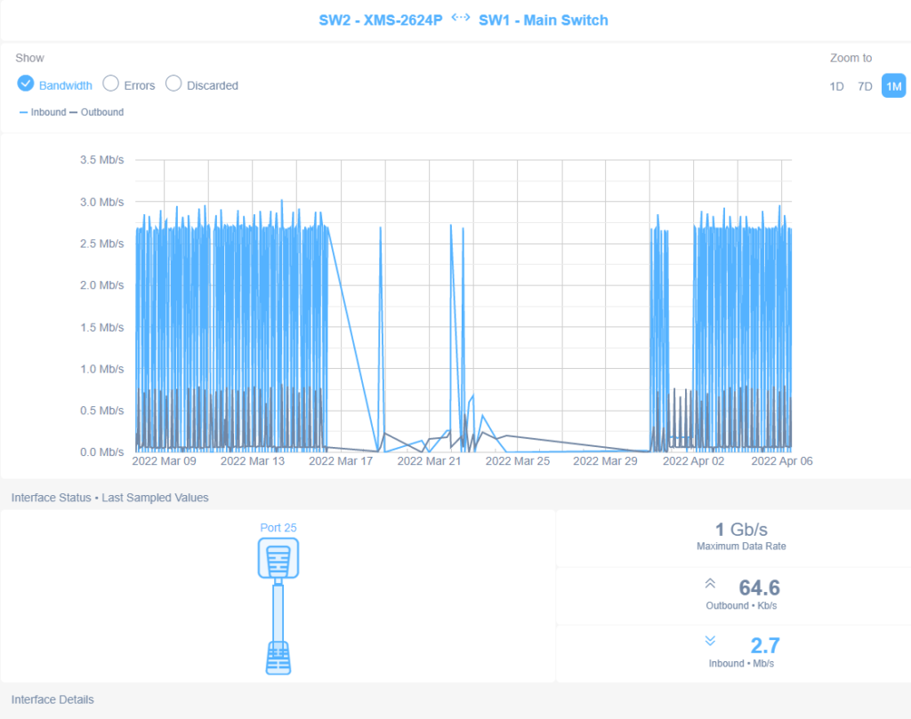Image resolution: width=911 pixels, height=719 pixels.
Task: Select the Discarded radio option
Action: pyautogui.click(x=173, y=84)
